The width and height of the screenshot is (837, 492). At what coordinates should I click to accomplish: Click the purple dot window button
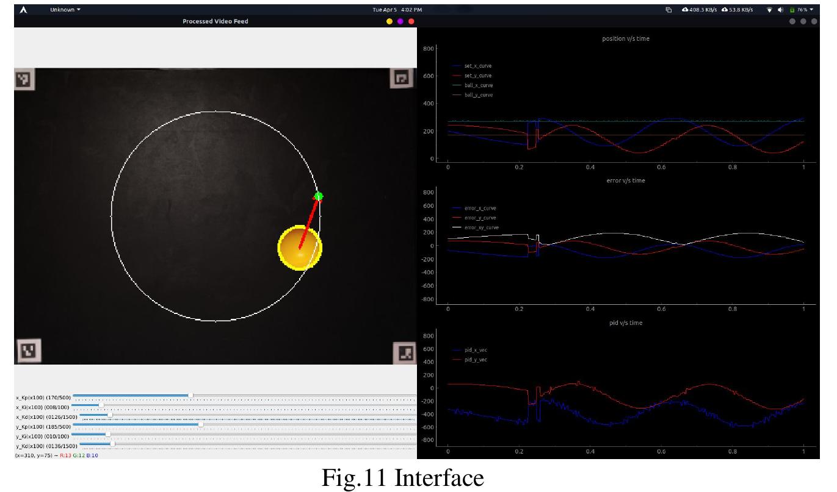400,21
